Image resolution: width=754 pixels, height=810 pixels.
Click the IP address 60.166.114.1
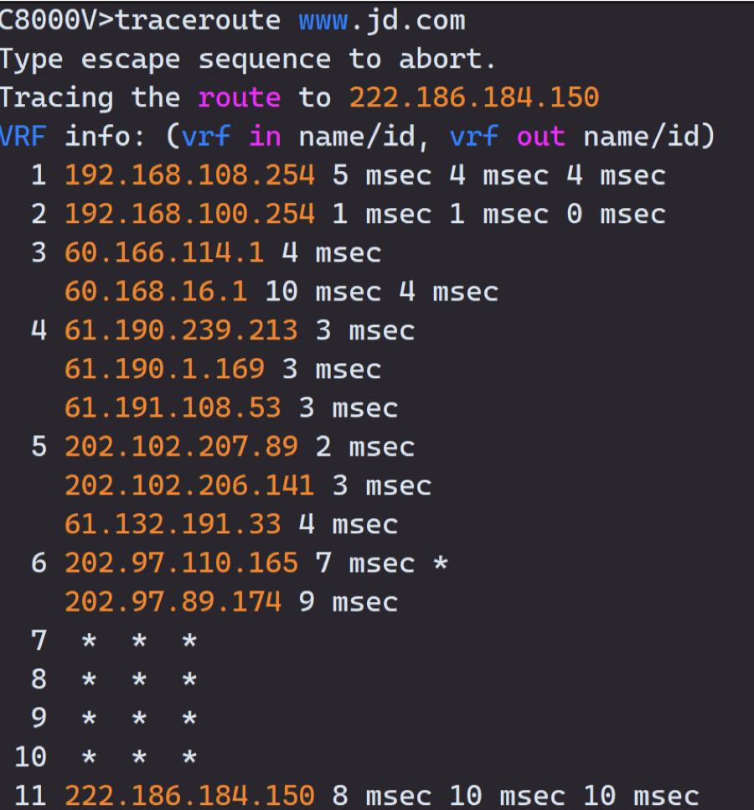[x=164, y=252]
